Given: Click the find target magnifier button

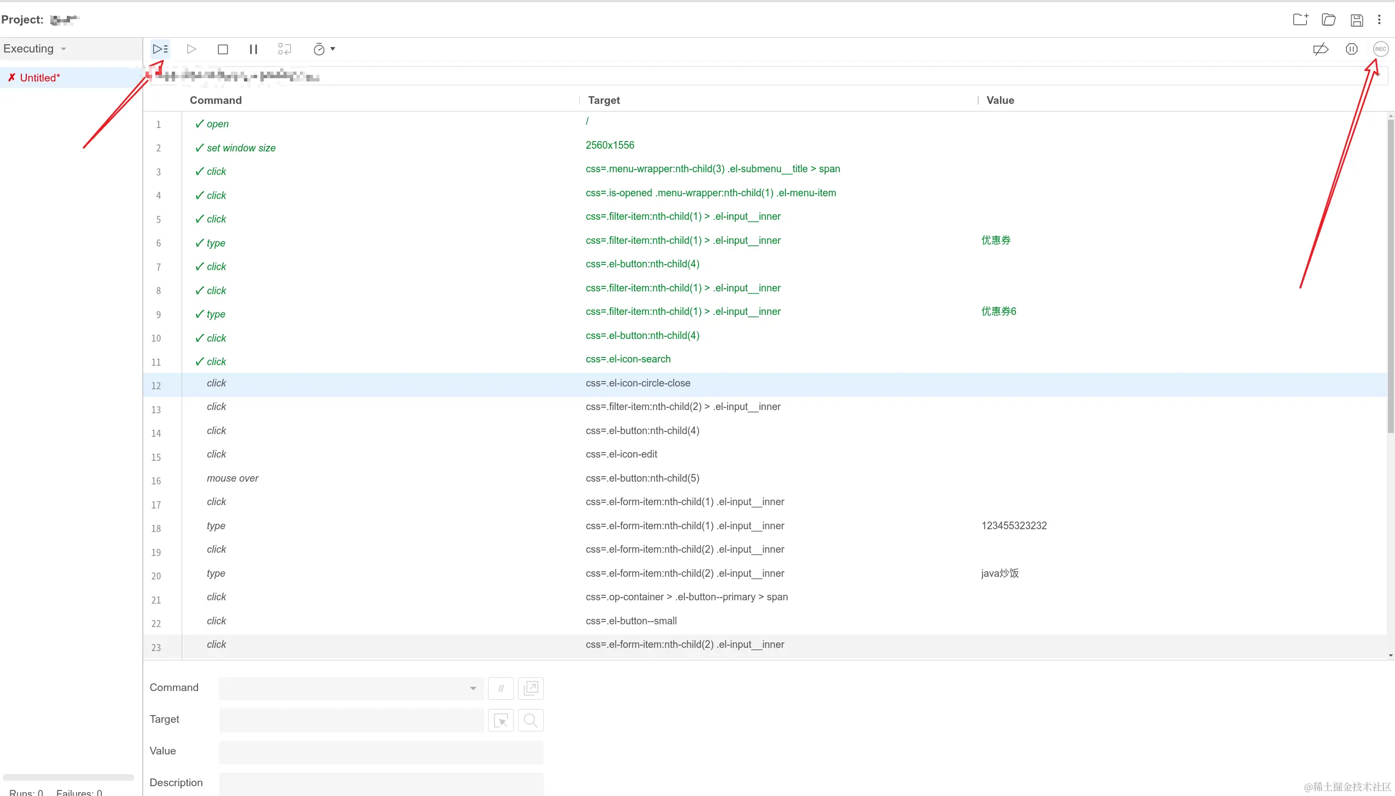Looking at the screenshot, I should pos(530,721).
